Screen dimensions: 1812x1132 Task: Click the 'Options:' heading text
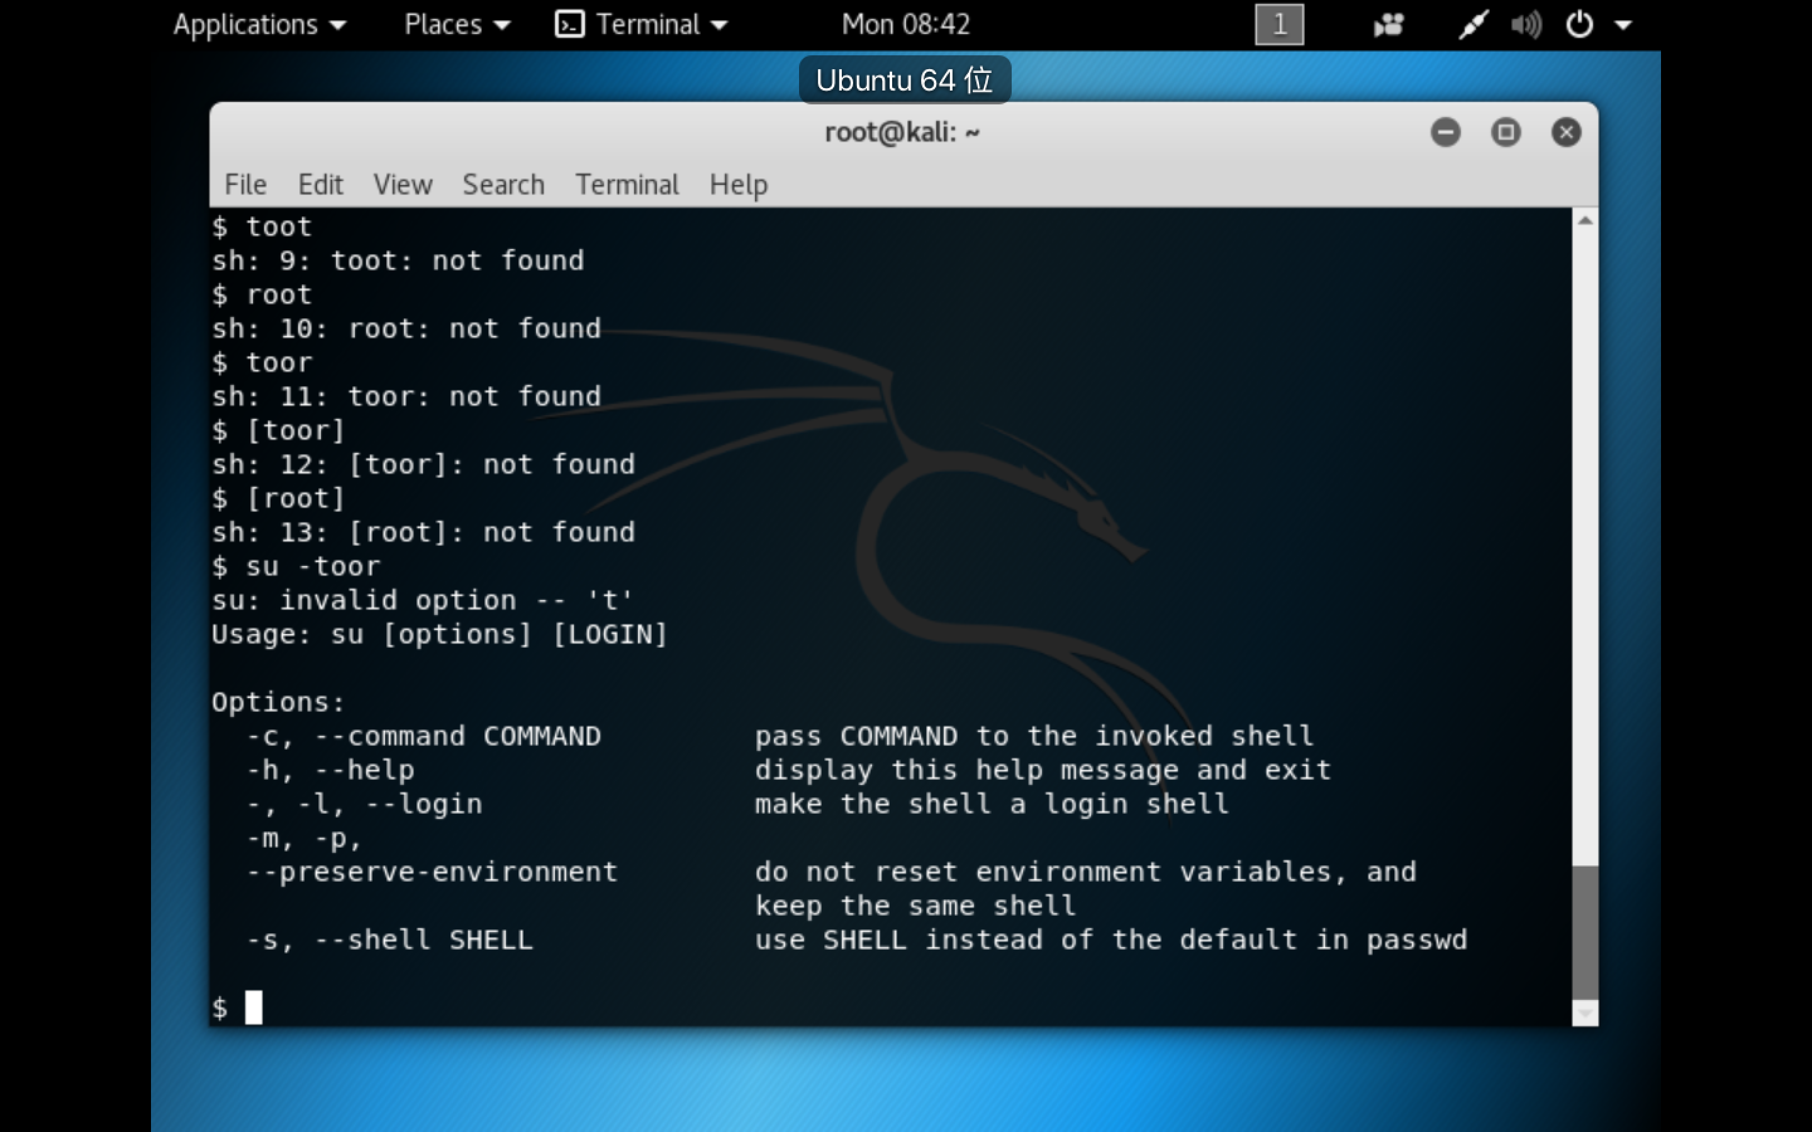(x=279, y=702)
